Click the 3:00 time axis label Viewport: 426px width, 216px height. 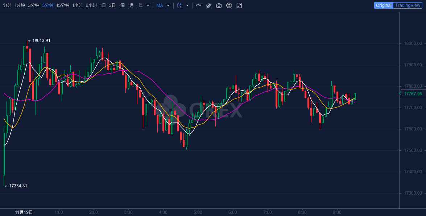pyautogui.click(x=128, y=212)
